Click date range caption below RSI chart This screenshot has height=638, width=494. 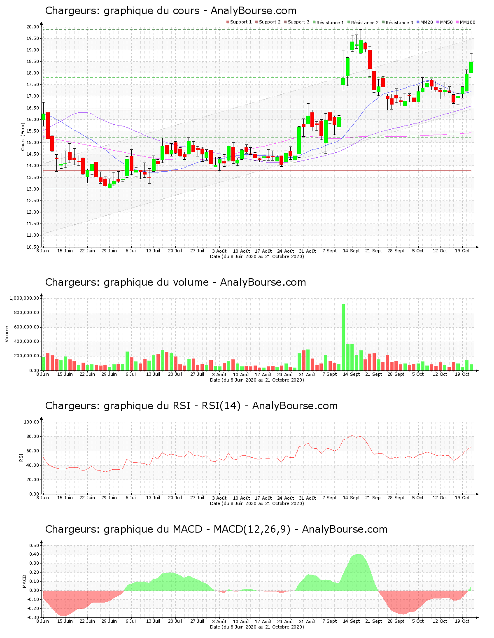[x=257, y=503]
